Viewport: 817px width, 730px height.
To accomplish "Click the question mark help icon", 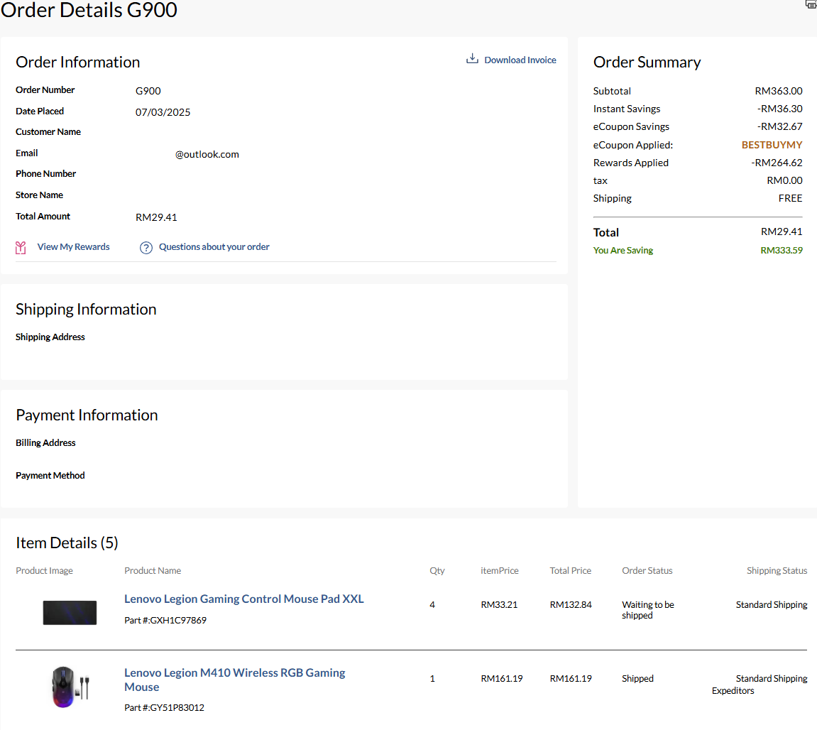I will pyautogui.click(x=146, y=247).
